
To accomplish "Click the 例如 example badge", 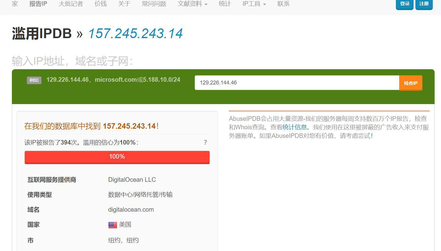I will tap(34, 80).
